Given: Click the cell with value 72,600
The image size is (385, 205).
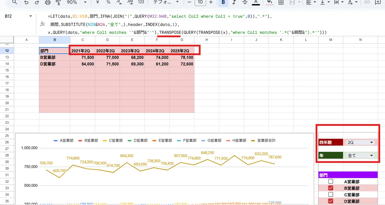Looking at the screenshot, I should pos(182,64).
